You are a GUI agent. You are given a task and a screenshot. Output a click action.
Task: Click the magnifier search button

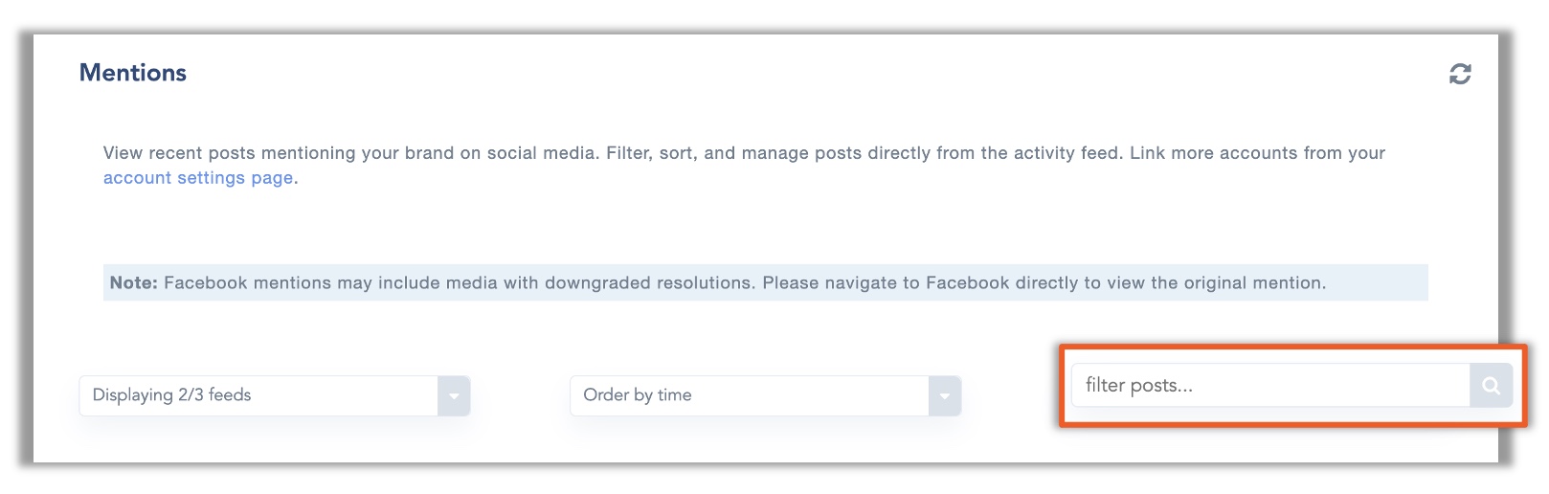(1491, 386)
